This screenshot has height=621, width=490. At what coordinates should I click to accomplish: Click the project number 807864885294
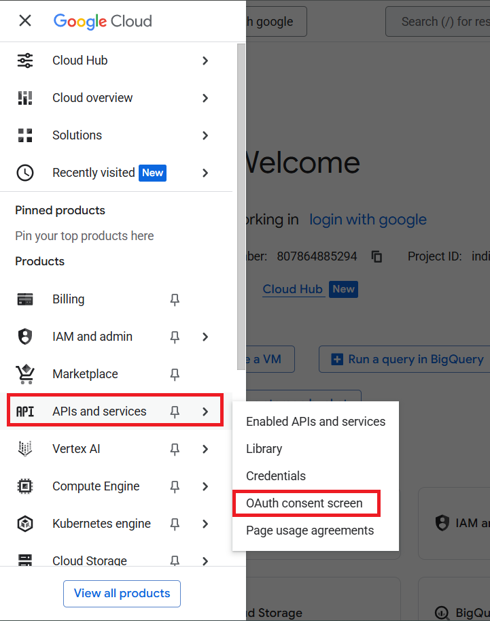click(x=317, y=256)
